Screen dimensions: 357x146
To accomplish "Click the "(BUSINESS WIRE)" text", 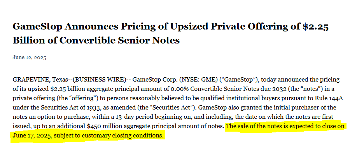I will [99, 80].
